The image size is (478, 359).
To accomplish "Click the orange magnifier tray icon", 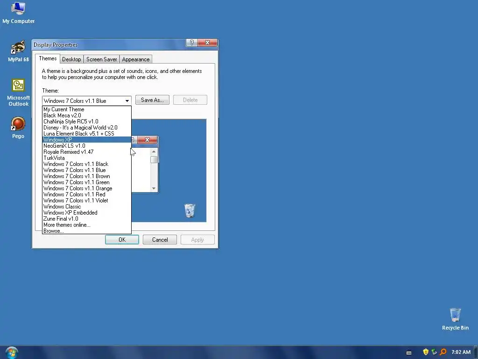I will point(443,352).
